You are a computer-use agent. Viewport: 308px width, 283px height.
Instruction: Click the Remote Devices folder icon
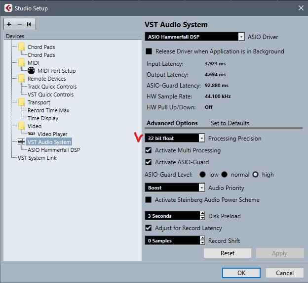(21, 78)
